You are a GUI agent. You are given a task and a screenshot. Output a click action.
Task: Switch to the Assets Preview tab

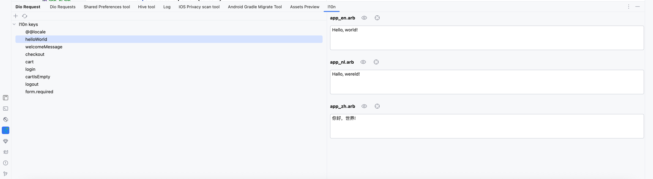(304, 7)
